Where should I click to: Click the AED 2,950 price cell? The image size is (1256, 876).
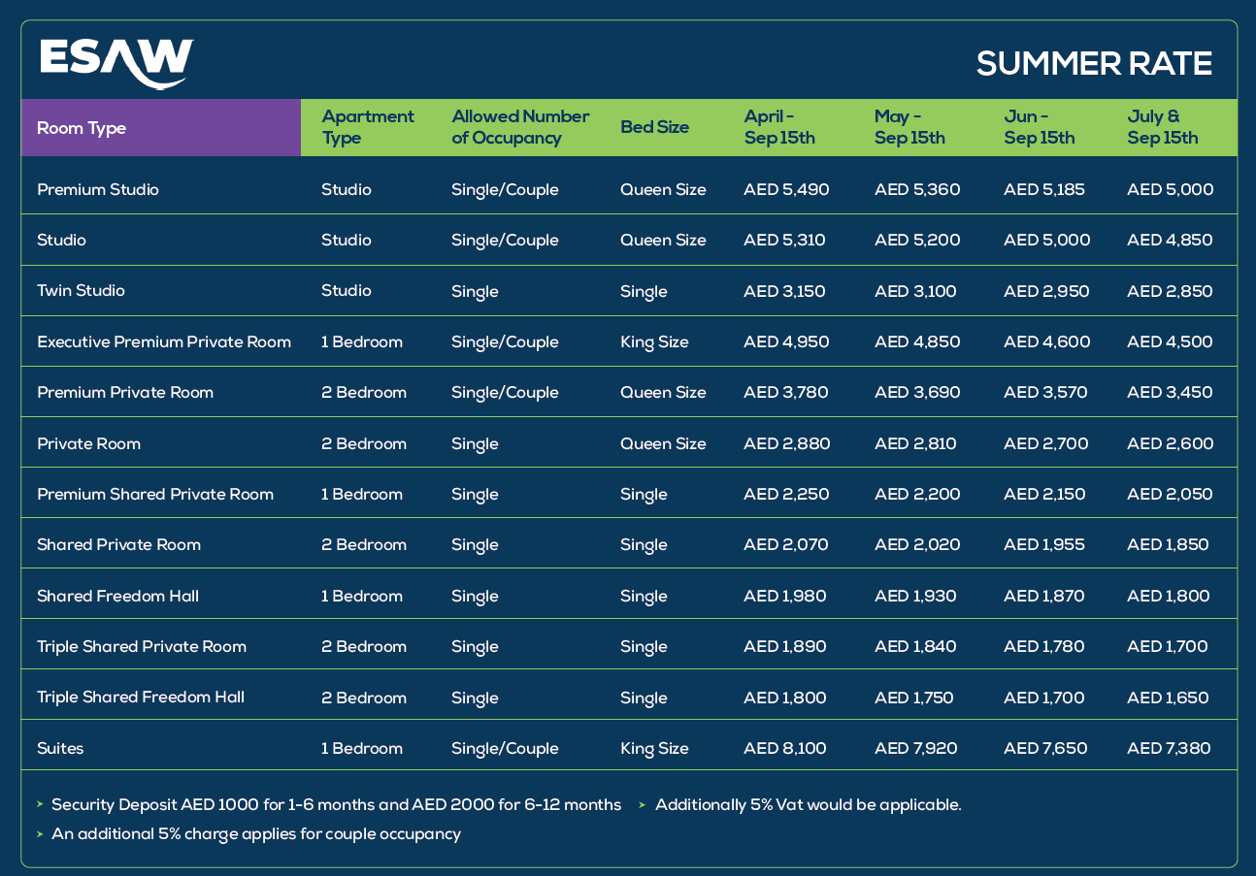[x=1046, y=291]
